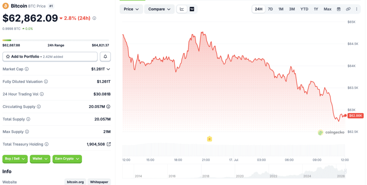Image resolution: width=367 pixels, height=185 pixels.
Task: Click the 24h high value $64,821.37
Action: click(x=100, y=45)
